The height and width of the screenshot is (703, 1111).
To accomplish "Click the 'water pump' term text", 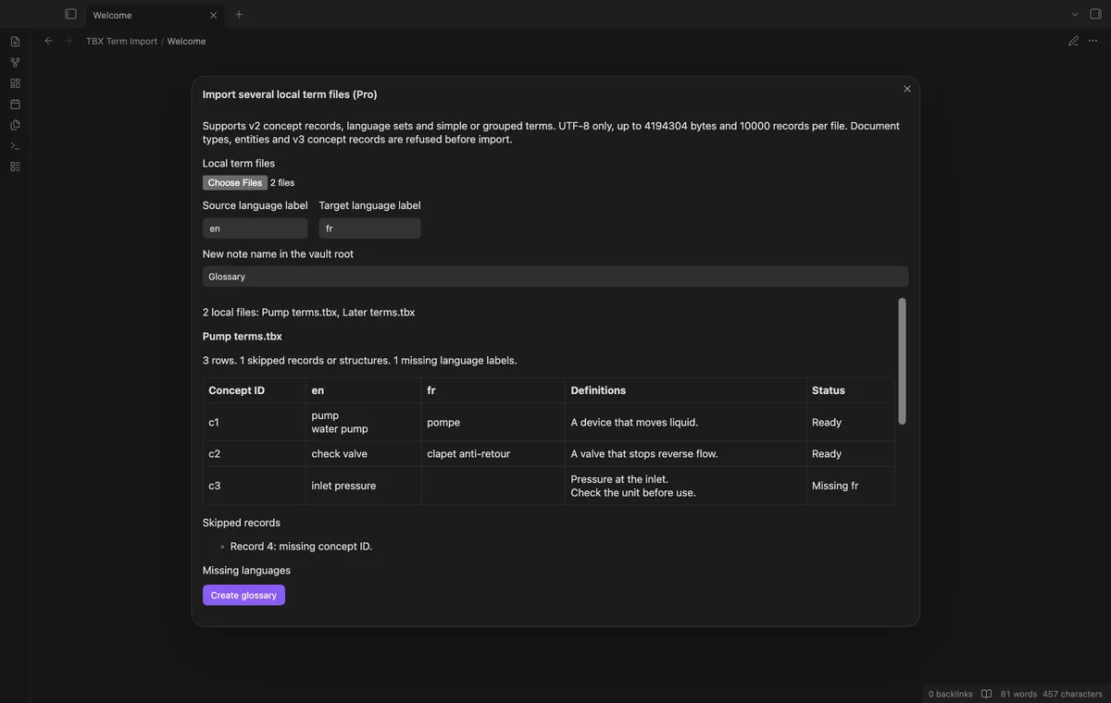I will click(x=340, y=429).
